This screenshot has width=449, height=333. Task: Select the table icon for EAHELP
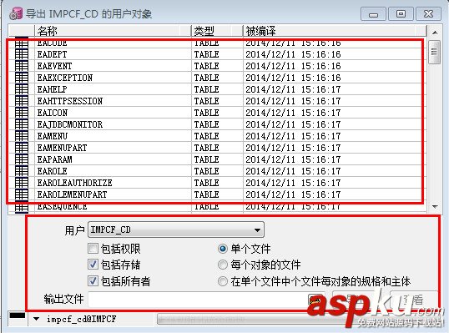coord(22,89)
